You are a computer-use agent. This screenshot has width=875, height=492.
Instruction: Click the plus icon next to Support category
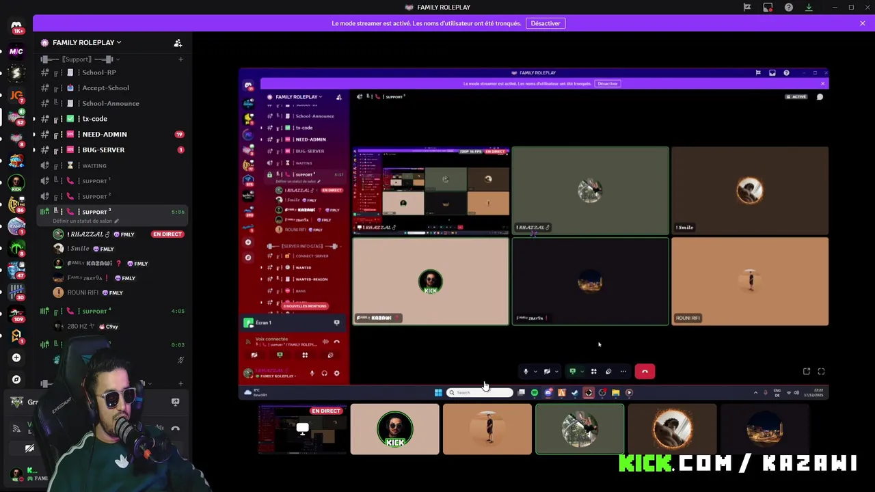(x=180, y=59)
